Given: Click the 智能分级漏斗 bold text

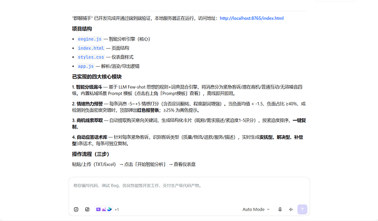Looking at the screenshot, I should pyautogui.click(x=89, y=87).
